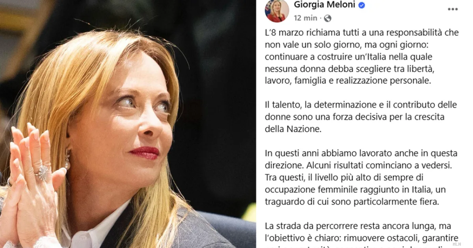This screenshot has width=473, height=248.
Task: Open Giorgia Meloni's profile avatar
Action: [x=277, y=11]
